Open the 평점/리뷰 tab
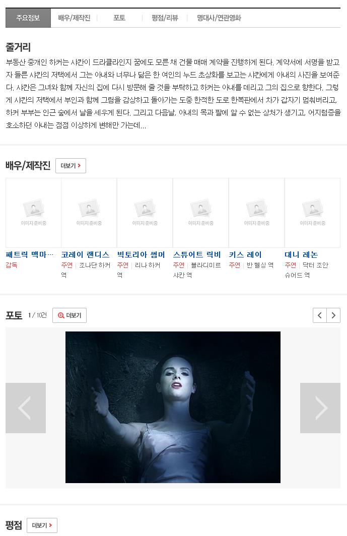Screen dimensions: 347x536 click(x=165, y=18)
